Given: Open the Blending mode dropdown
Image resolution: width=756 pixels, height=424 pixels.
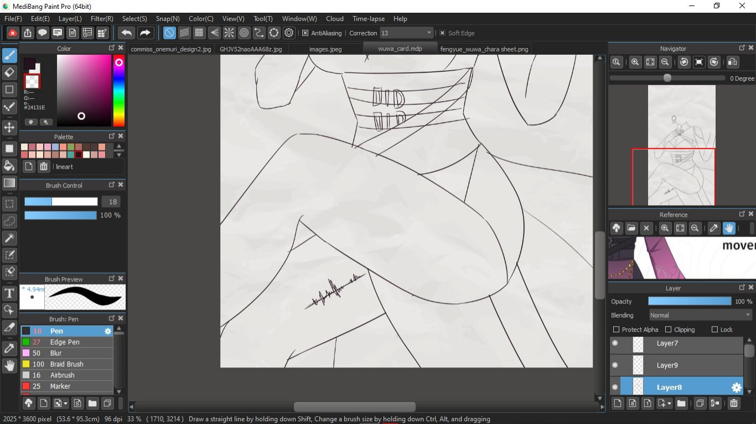Looking at the screenshot, I should tap(700, 315).
